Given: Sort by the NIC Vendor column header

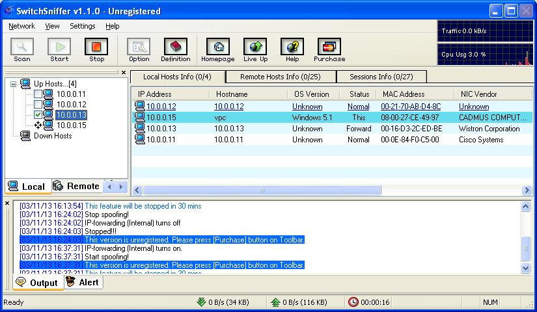Looking at the screenshot, I should (x=493, y=94).
